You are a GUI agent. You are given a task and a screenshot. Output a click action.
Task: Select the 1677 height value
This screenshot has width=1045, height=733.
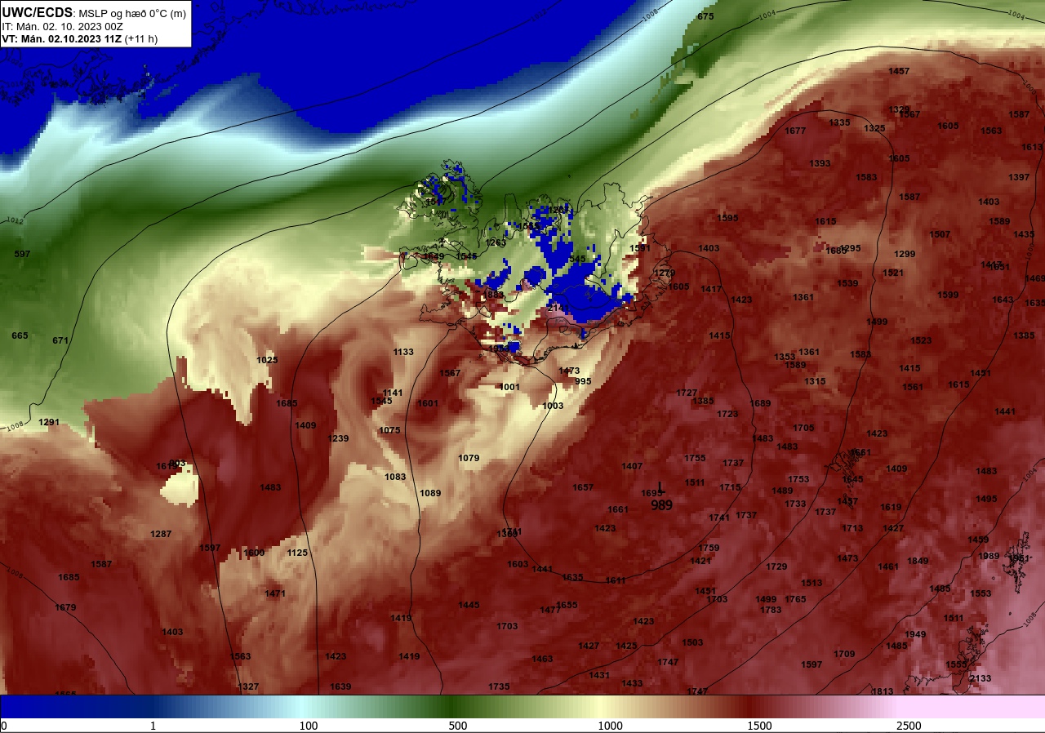click(795, 131)
